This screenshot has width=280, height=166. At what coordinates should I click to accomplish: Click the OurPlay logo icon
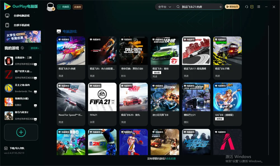tap(7, 6)
